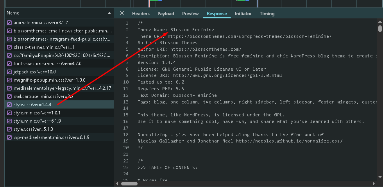The image size is (383, 187).
Task: Click the CSS icon beside animate.min.css
Action: (9, 23)
